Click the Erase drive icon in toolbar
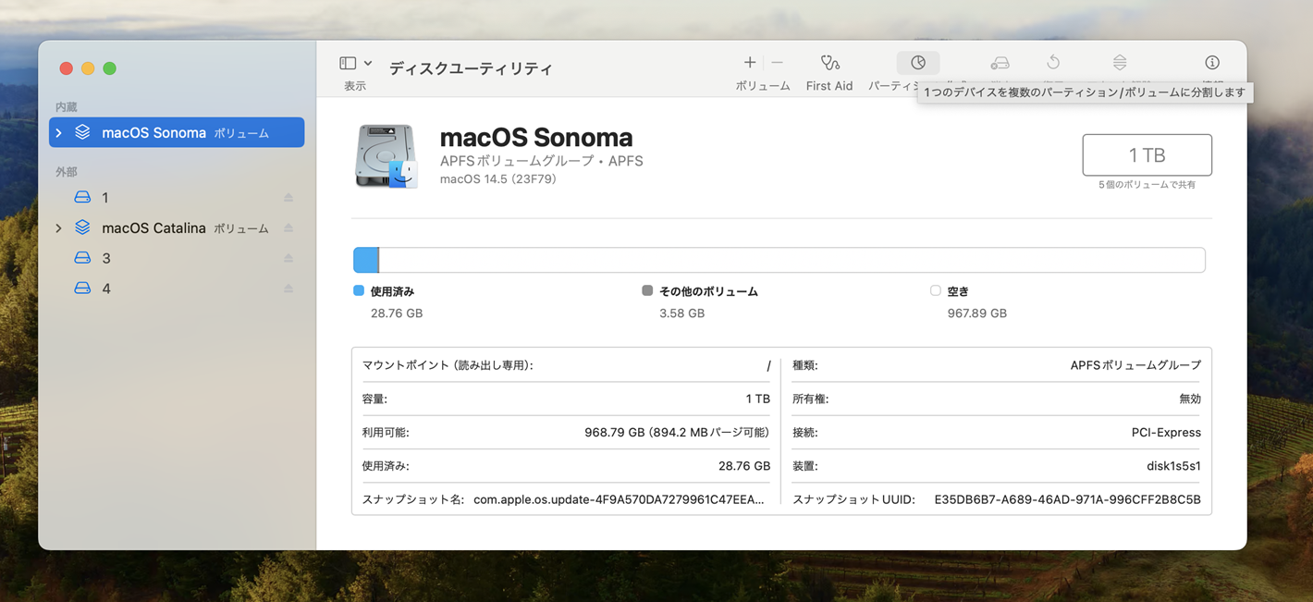The width and height of the screenshot is (1313, 602). tap(1000, 63)
